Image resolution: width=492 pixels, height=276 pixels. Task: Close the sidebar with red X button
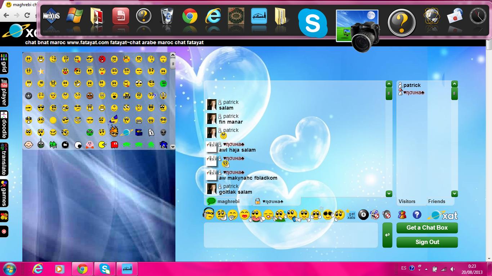pyautogui.click(x=4, y=231)
